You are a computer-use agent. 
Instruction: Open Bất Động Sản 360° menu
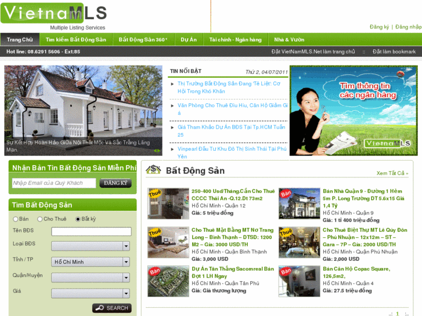[x=143, y=39]
